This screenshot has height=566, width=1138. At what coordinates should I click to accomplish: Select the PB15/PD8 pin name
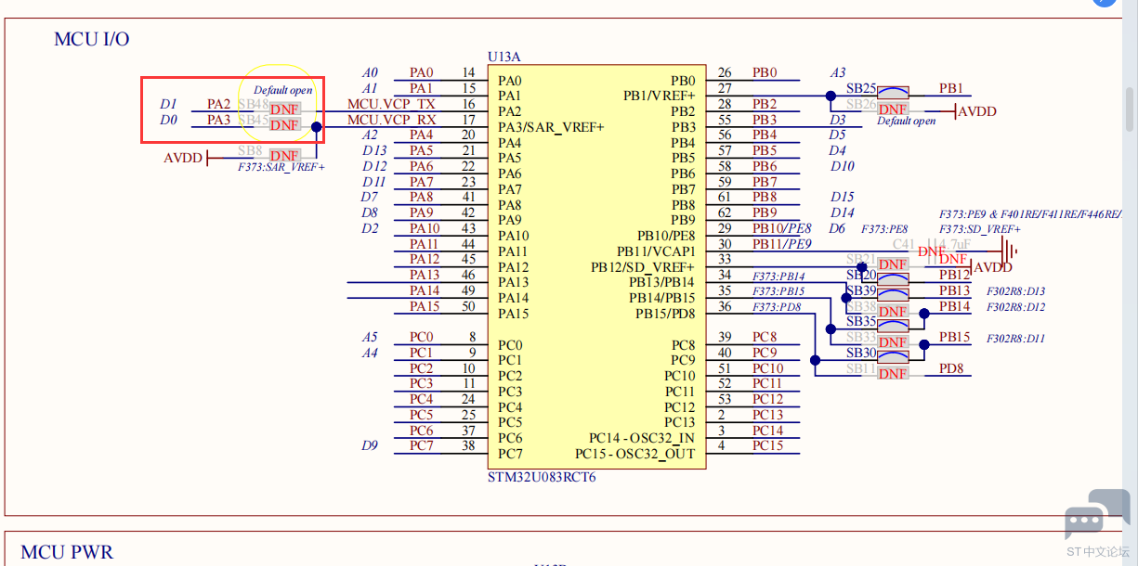coord(665,314)
